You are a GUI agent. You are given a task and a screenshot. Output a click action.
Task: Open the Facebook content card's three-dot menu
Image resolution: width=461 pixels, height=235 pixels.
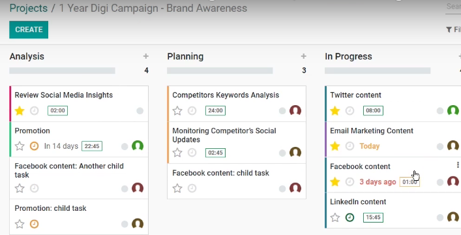click(458, 165)
